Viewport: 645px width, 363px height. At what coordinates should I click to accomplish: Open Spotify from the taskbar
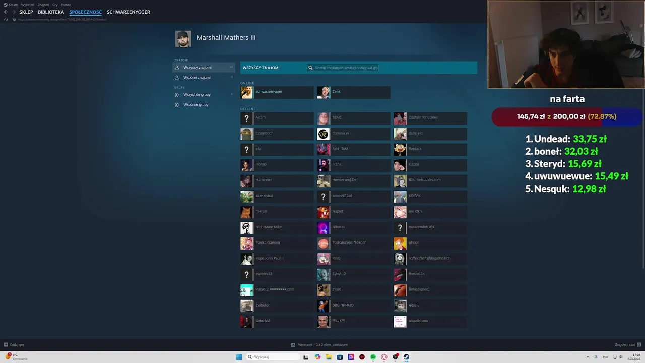click(x=373, y=357)
